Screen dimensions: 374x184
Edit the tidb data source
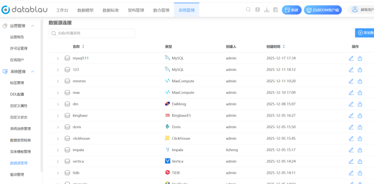351,173
